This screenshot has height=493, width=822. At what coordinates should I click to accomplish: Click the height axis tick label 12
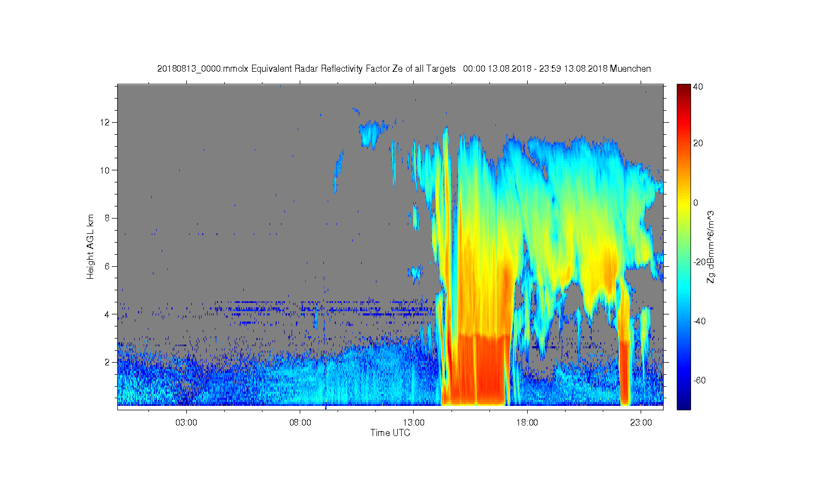(106, 122)
